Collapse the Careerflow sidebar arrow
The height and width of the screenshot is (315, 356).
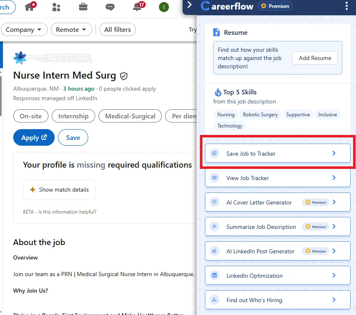click(x=190, y=6)
